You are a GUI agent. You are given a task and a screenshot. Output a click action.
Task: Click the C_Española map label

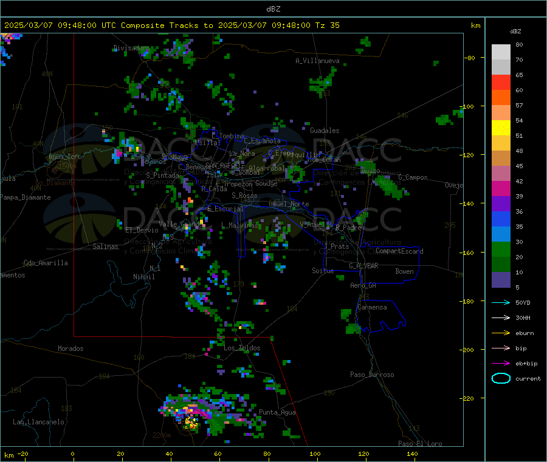click(x=263, y=141)
